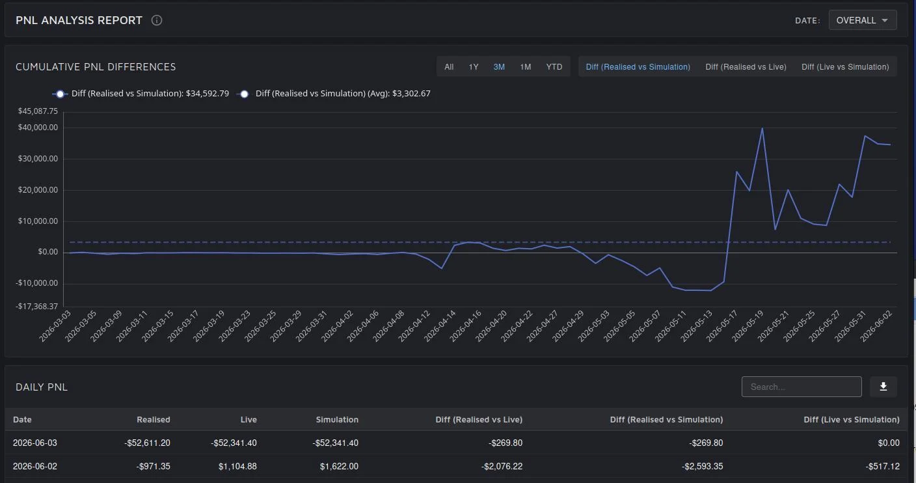
Task: Select the 2026-06-02 date cell
Action: [35, 467]
